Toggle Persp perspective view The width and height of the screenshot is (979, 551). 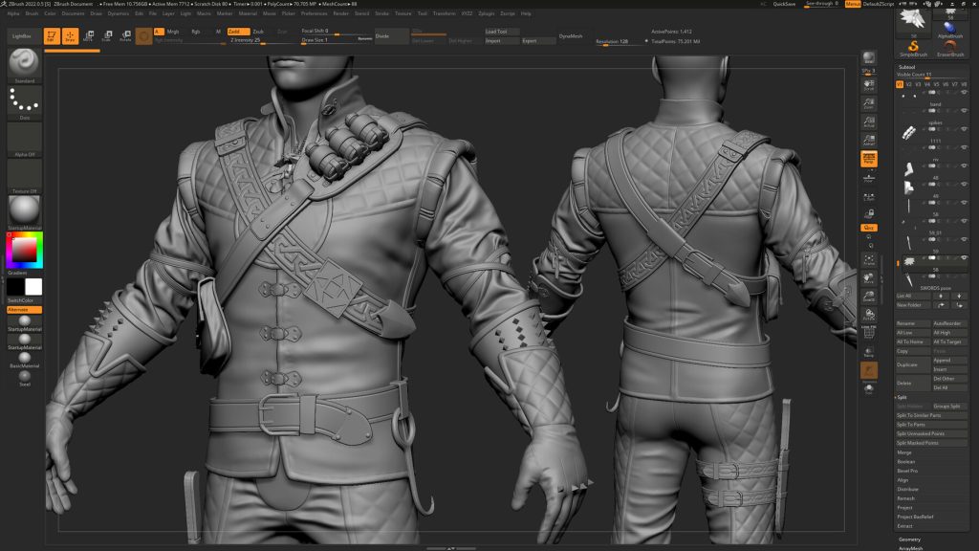868,159
